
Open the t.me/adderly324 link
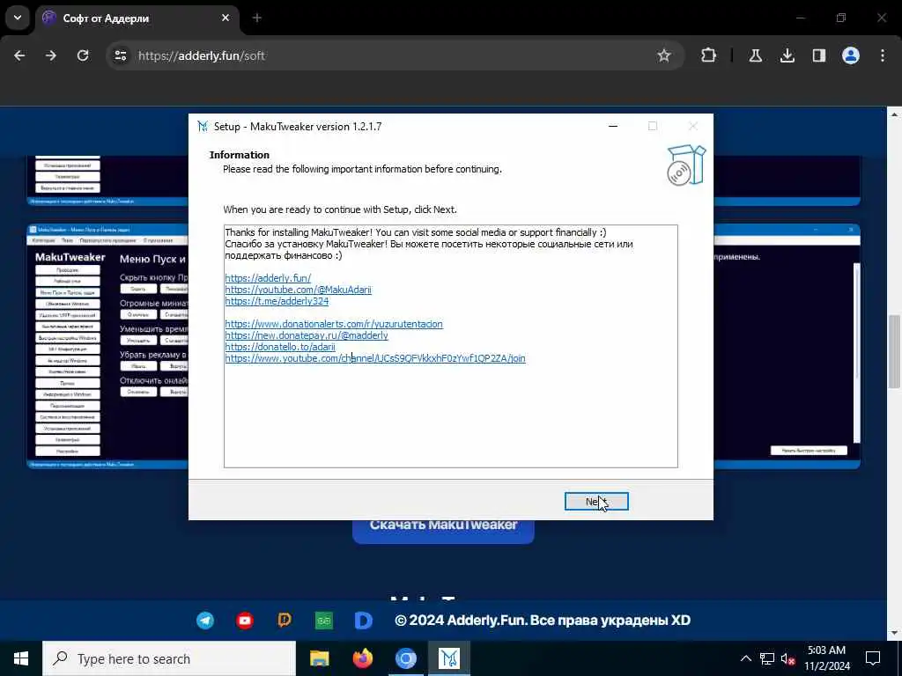coord(277,301)
